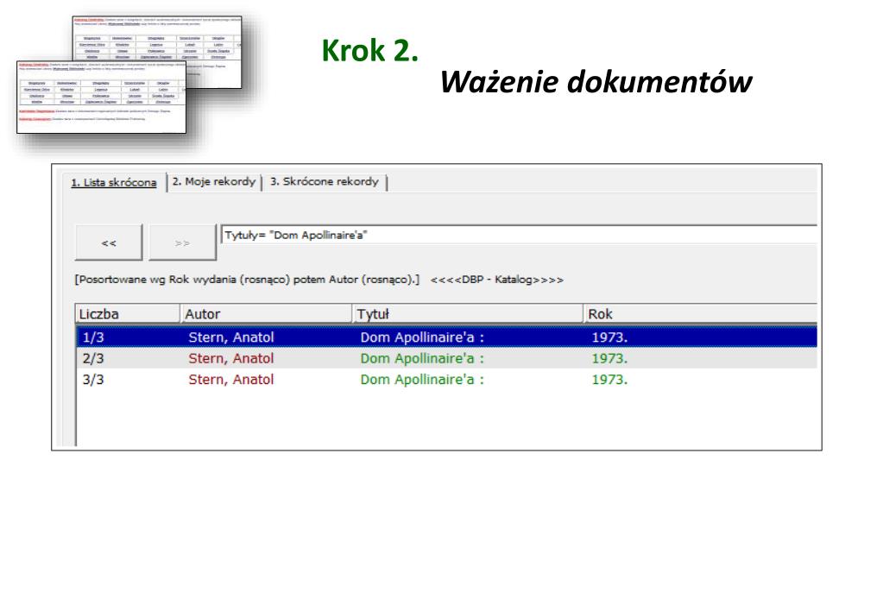Click Dom Apollinaire'a title in row 1/3
This screenshot has height=611, width=883.
tap(422, 337)
